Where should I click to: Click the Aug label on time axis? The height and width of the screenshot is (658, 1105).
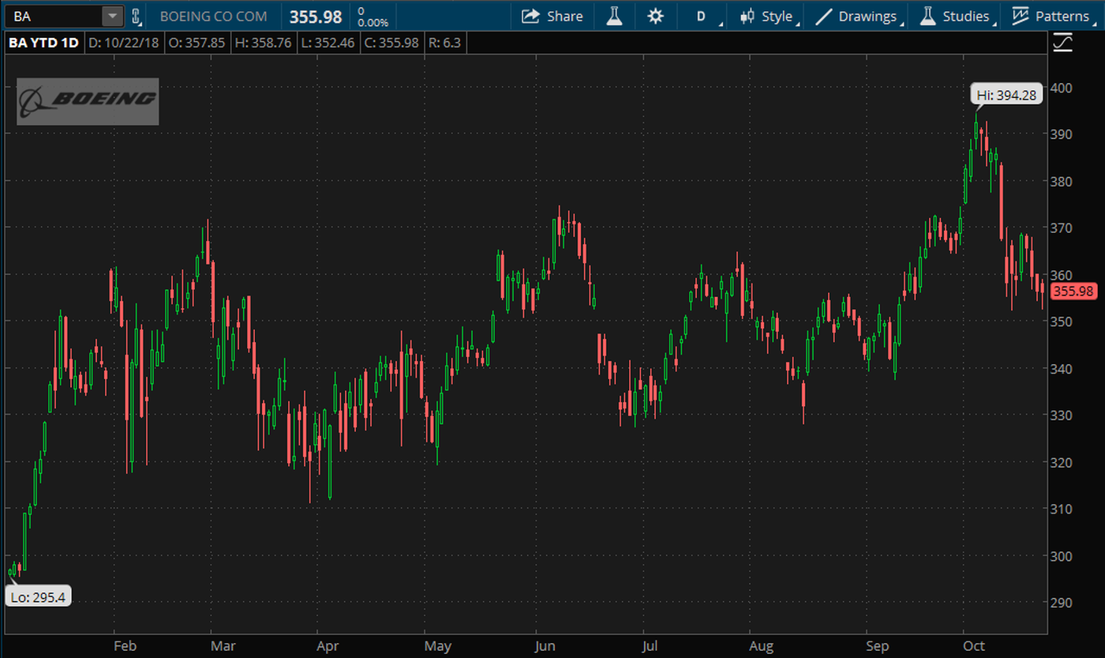pyautogui.click(x=761, y=645)
